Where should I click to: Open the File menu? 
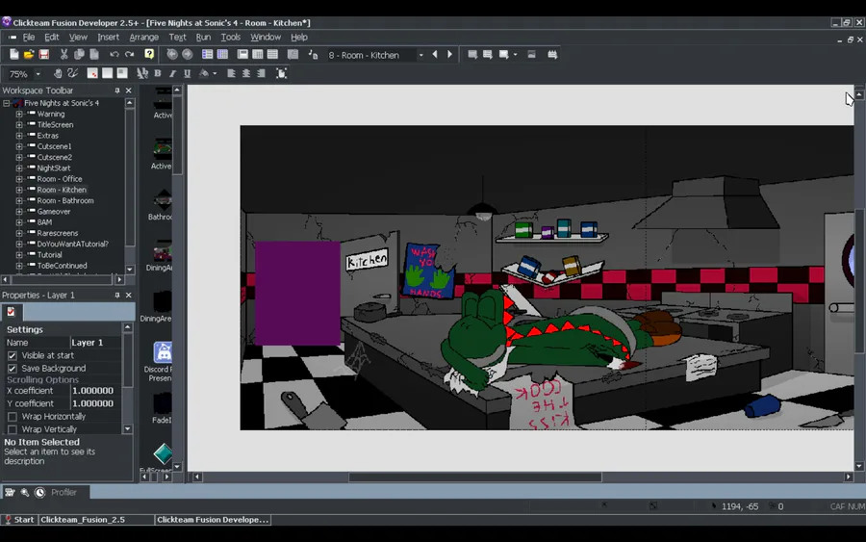[29, 37]
